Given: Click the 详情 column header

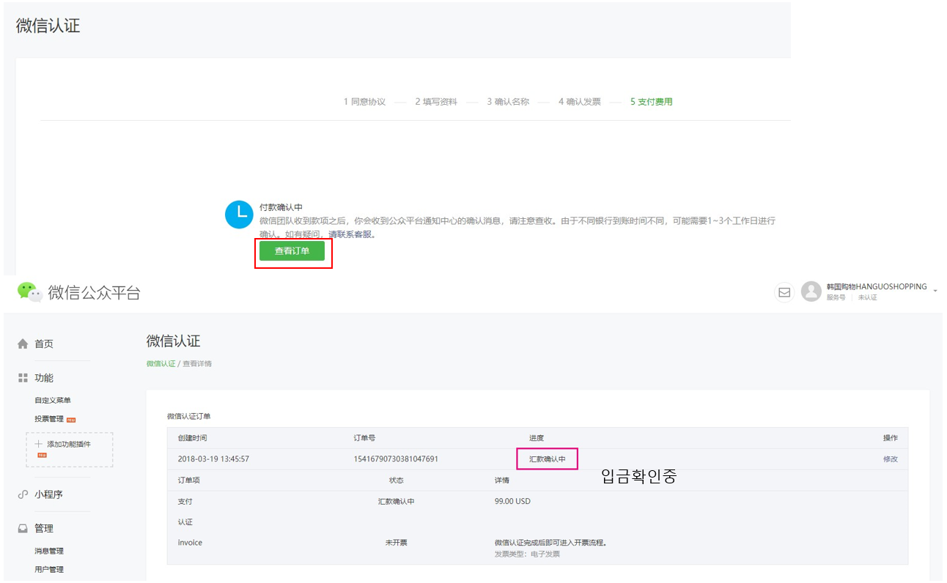Looking at the screenshot, I should 502,480.
